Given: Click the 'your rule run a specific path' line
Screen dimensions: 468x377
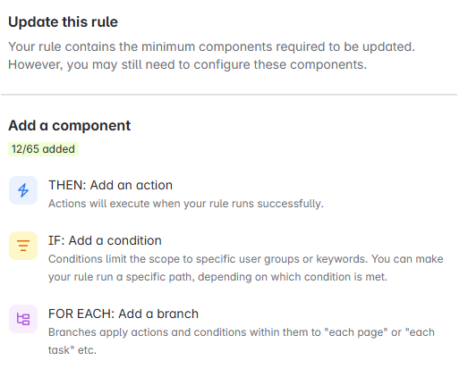Looking at the screenshot, I should [217, 277].
